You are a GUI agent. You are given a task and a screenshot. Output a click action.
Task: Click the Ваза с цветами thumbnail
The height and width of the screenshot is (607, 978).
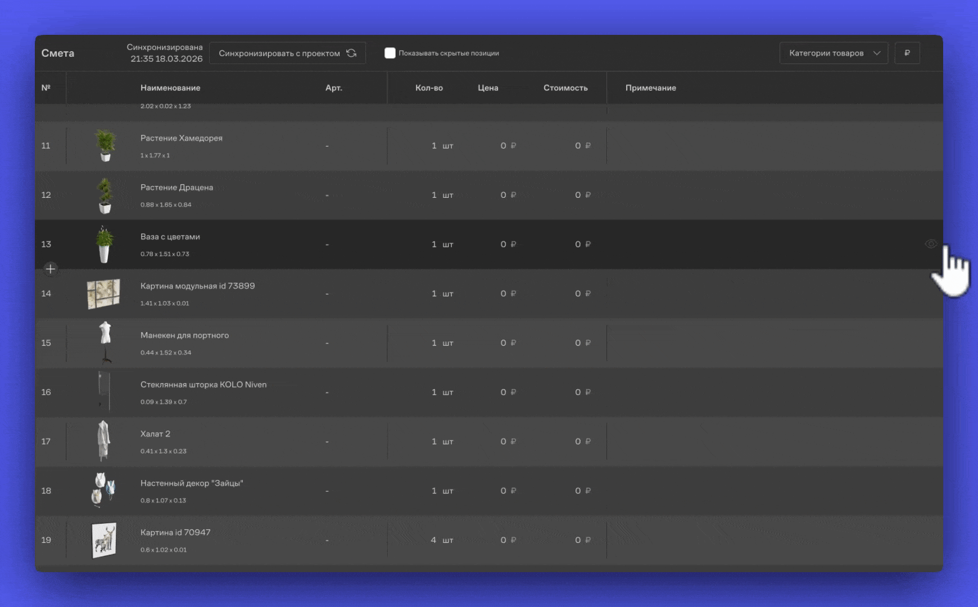coord(105,244)
